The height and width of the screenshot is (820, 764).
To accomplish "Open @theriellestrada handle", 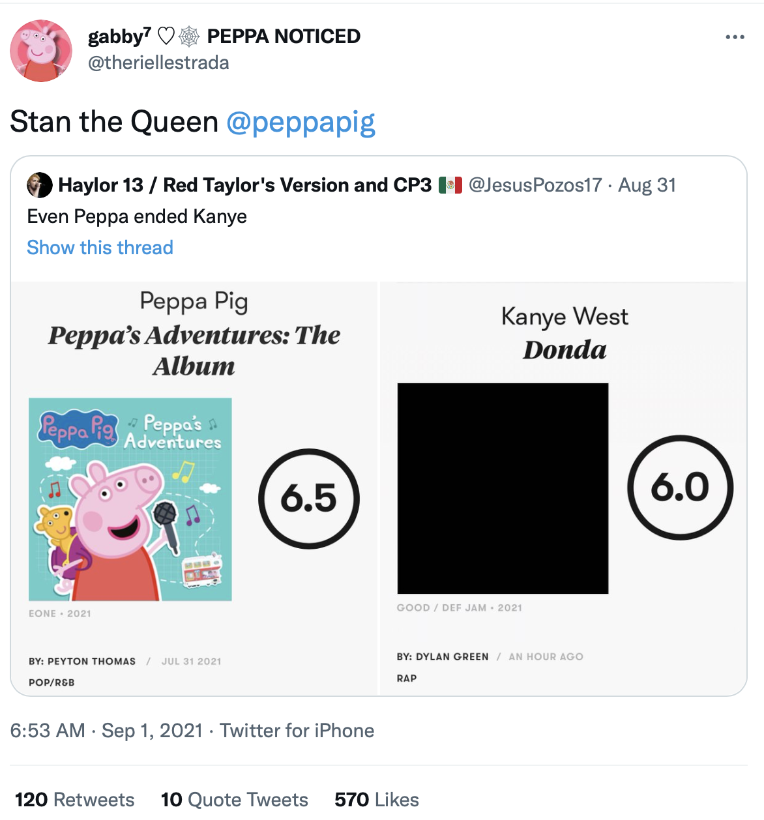I will pyautogui.click(x=158, y=63).
